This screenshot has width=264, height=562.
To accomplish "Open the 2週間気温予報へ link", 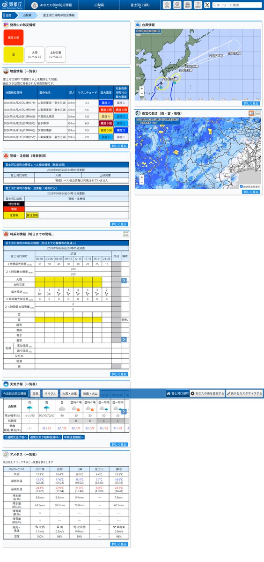I will click(15, 437).
